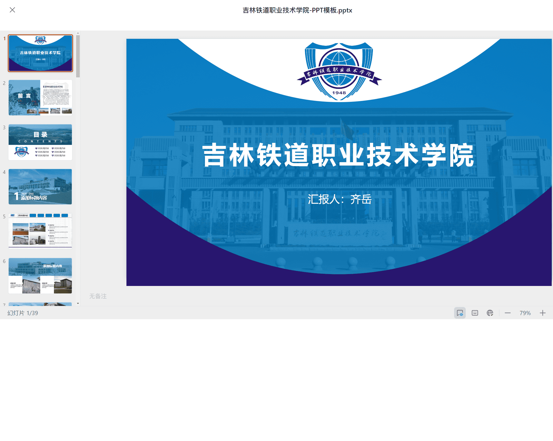Select slide 6 thumbnail 添加标题内容
This screenshot has width=553, height=441.
coord(40,276)
